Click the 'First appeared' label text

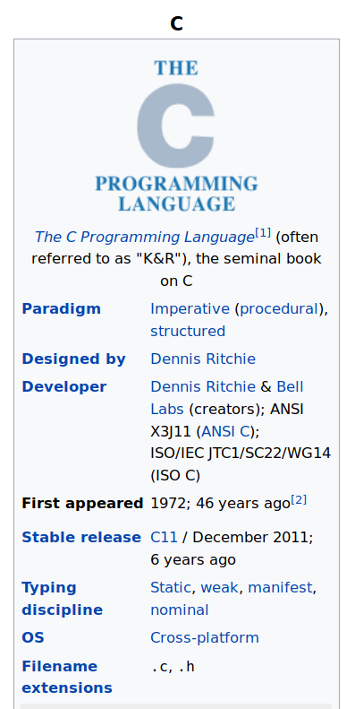coord(82,503)
